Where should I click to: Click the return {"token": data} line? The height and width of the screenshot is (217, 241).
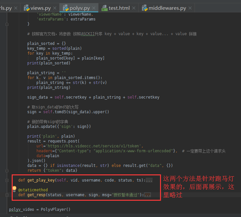[52, 170]
